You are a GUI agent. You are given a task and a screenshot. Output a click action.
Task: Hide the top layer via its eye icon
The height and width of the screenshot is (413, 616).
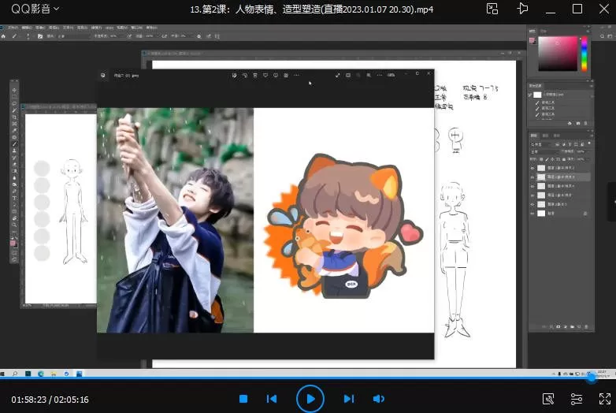(532, 169)
